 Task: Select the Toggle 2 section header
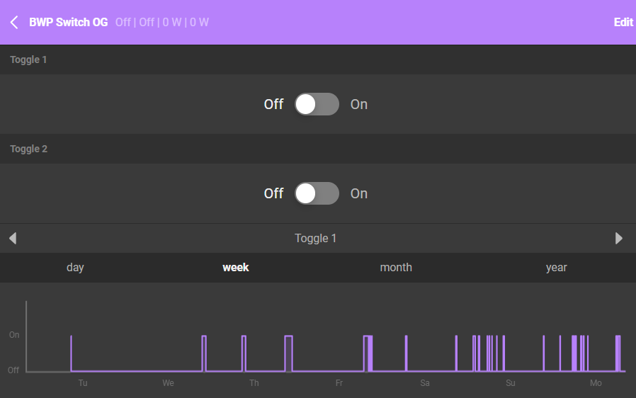tap(28, 149)
